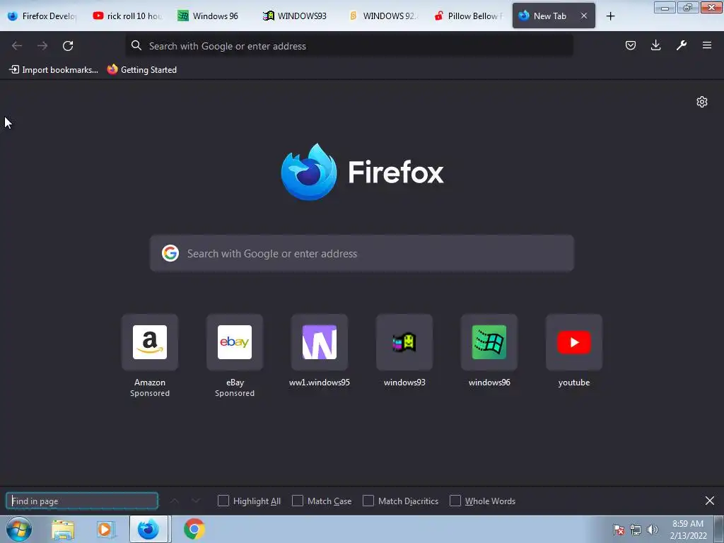Click the Find in page field
724x543 pixels.
pos(82,501)
